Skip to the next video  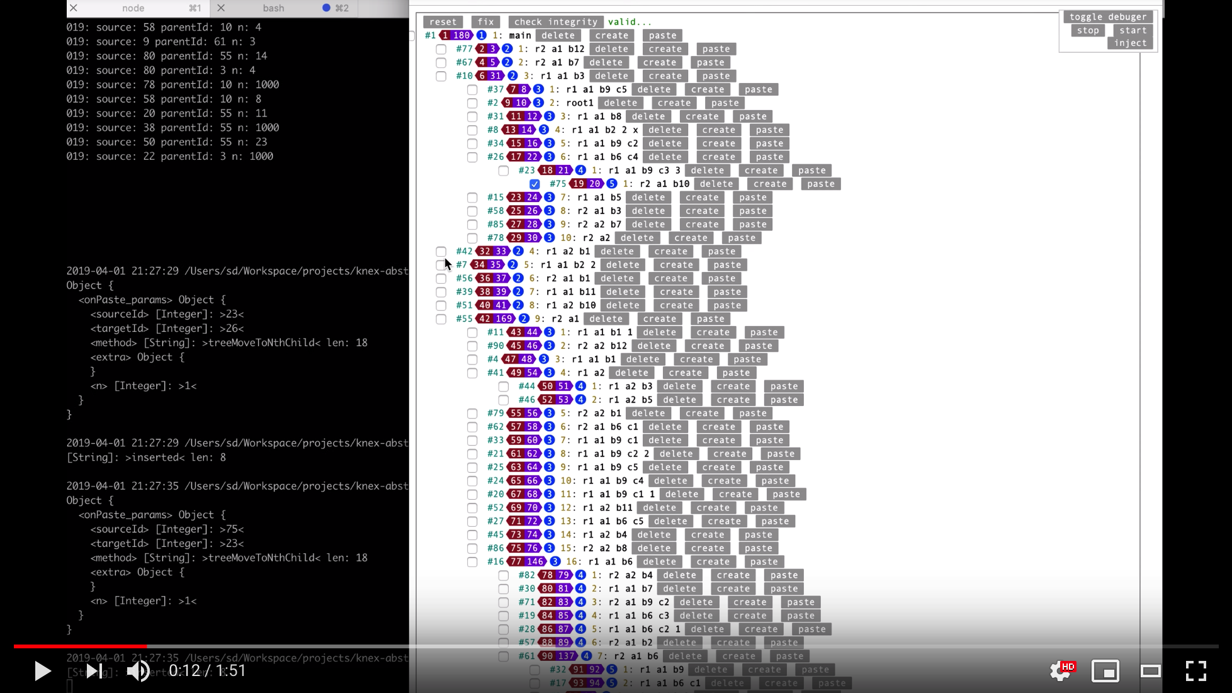tap(94, 671)
